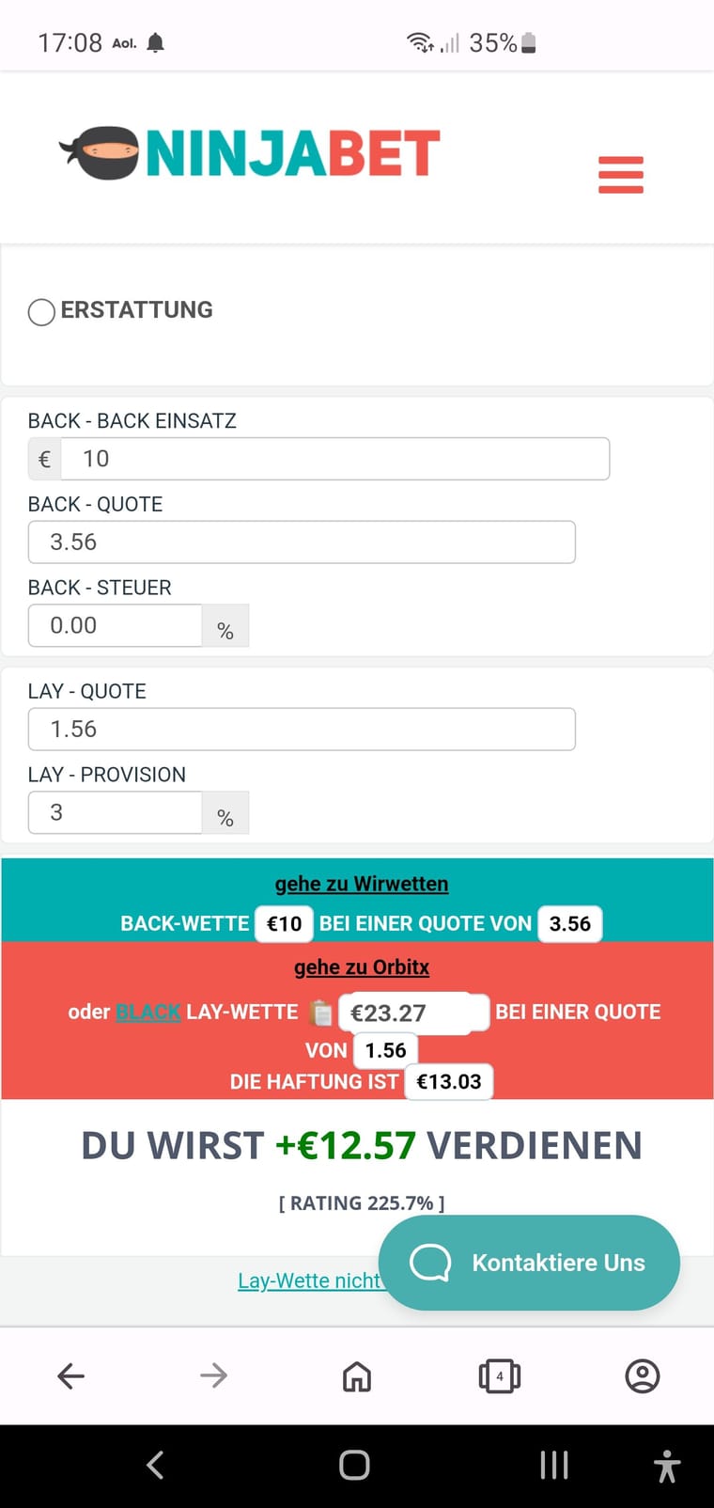Edit the Lay Provision field
The image size is (714, 1508).
[116, 813]
